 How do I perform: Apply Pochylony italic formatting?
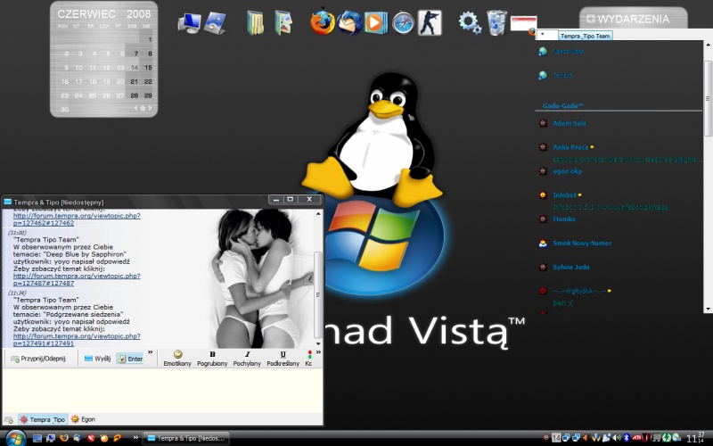coord(247,359)
